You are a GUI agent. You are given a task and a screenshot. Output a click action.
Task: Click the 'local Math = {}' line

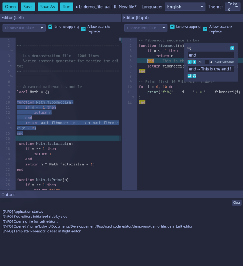coord(33,92)
